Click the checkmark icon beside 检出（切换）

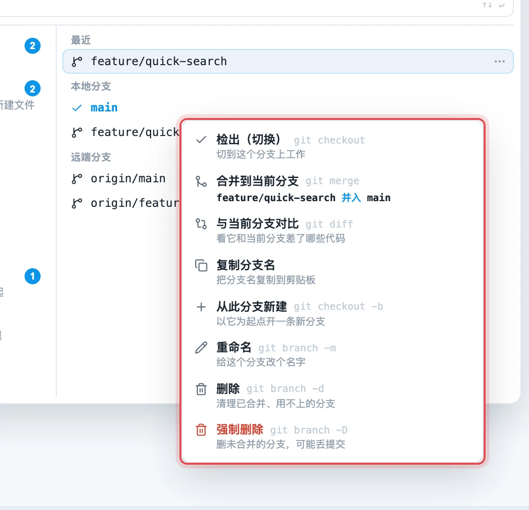pyautogui.click(x=201, y=140)
